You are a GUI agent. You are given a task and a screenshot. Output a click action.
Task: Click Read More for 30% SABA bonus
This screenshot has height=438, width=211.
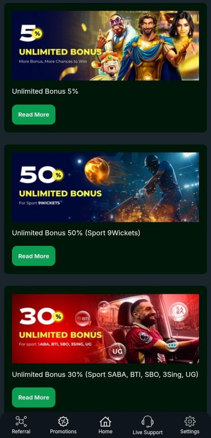33,397
